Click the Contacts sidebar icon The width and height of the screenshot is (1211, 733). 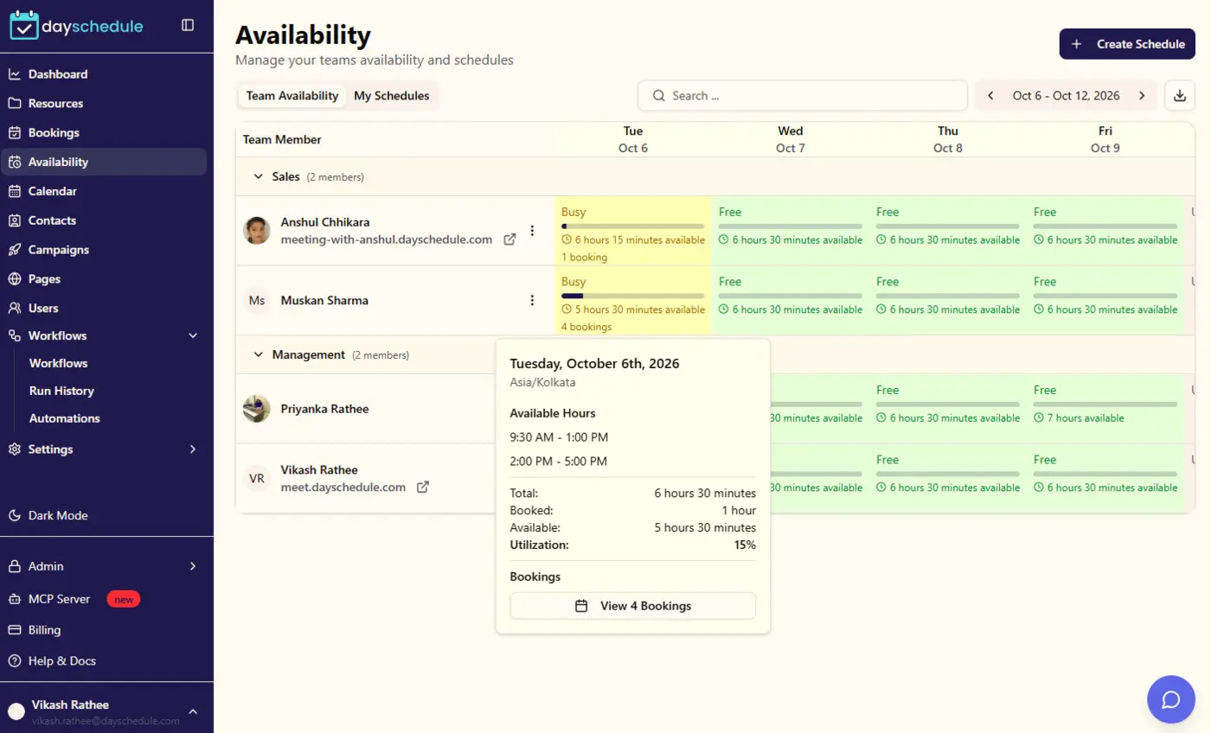coord(15,220)
